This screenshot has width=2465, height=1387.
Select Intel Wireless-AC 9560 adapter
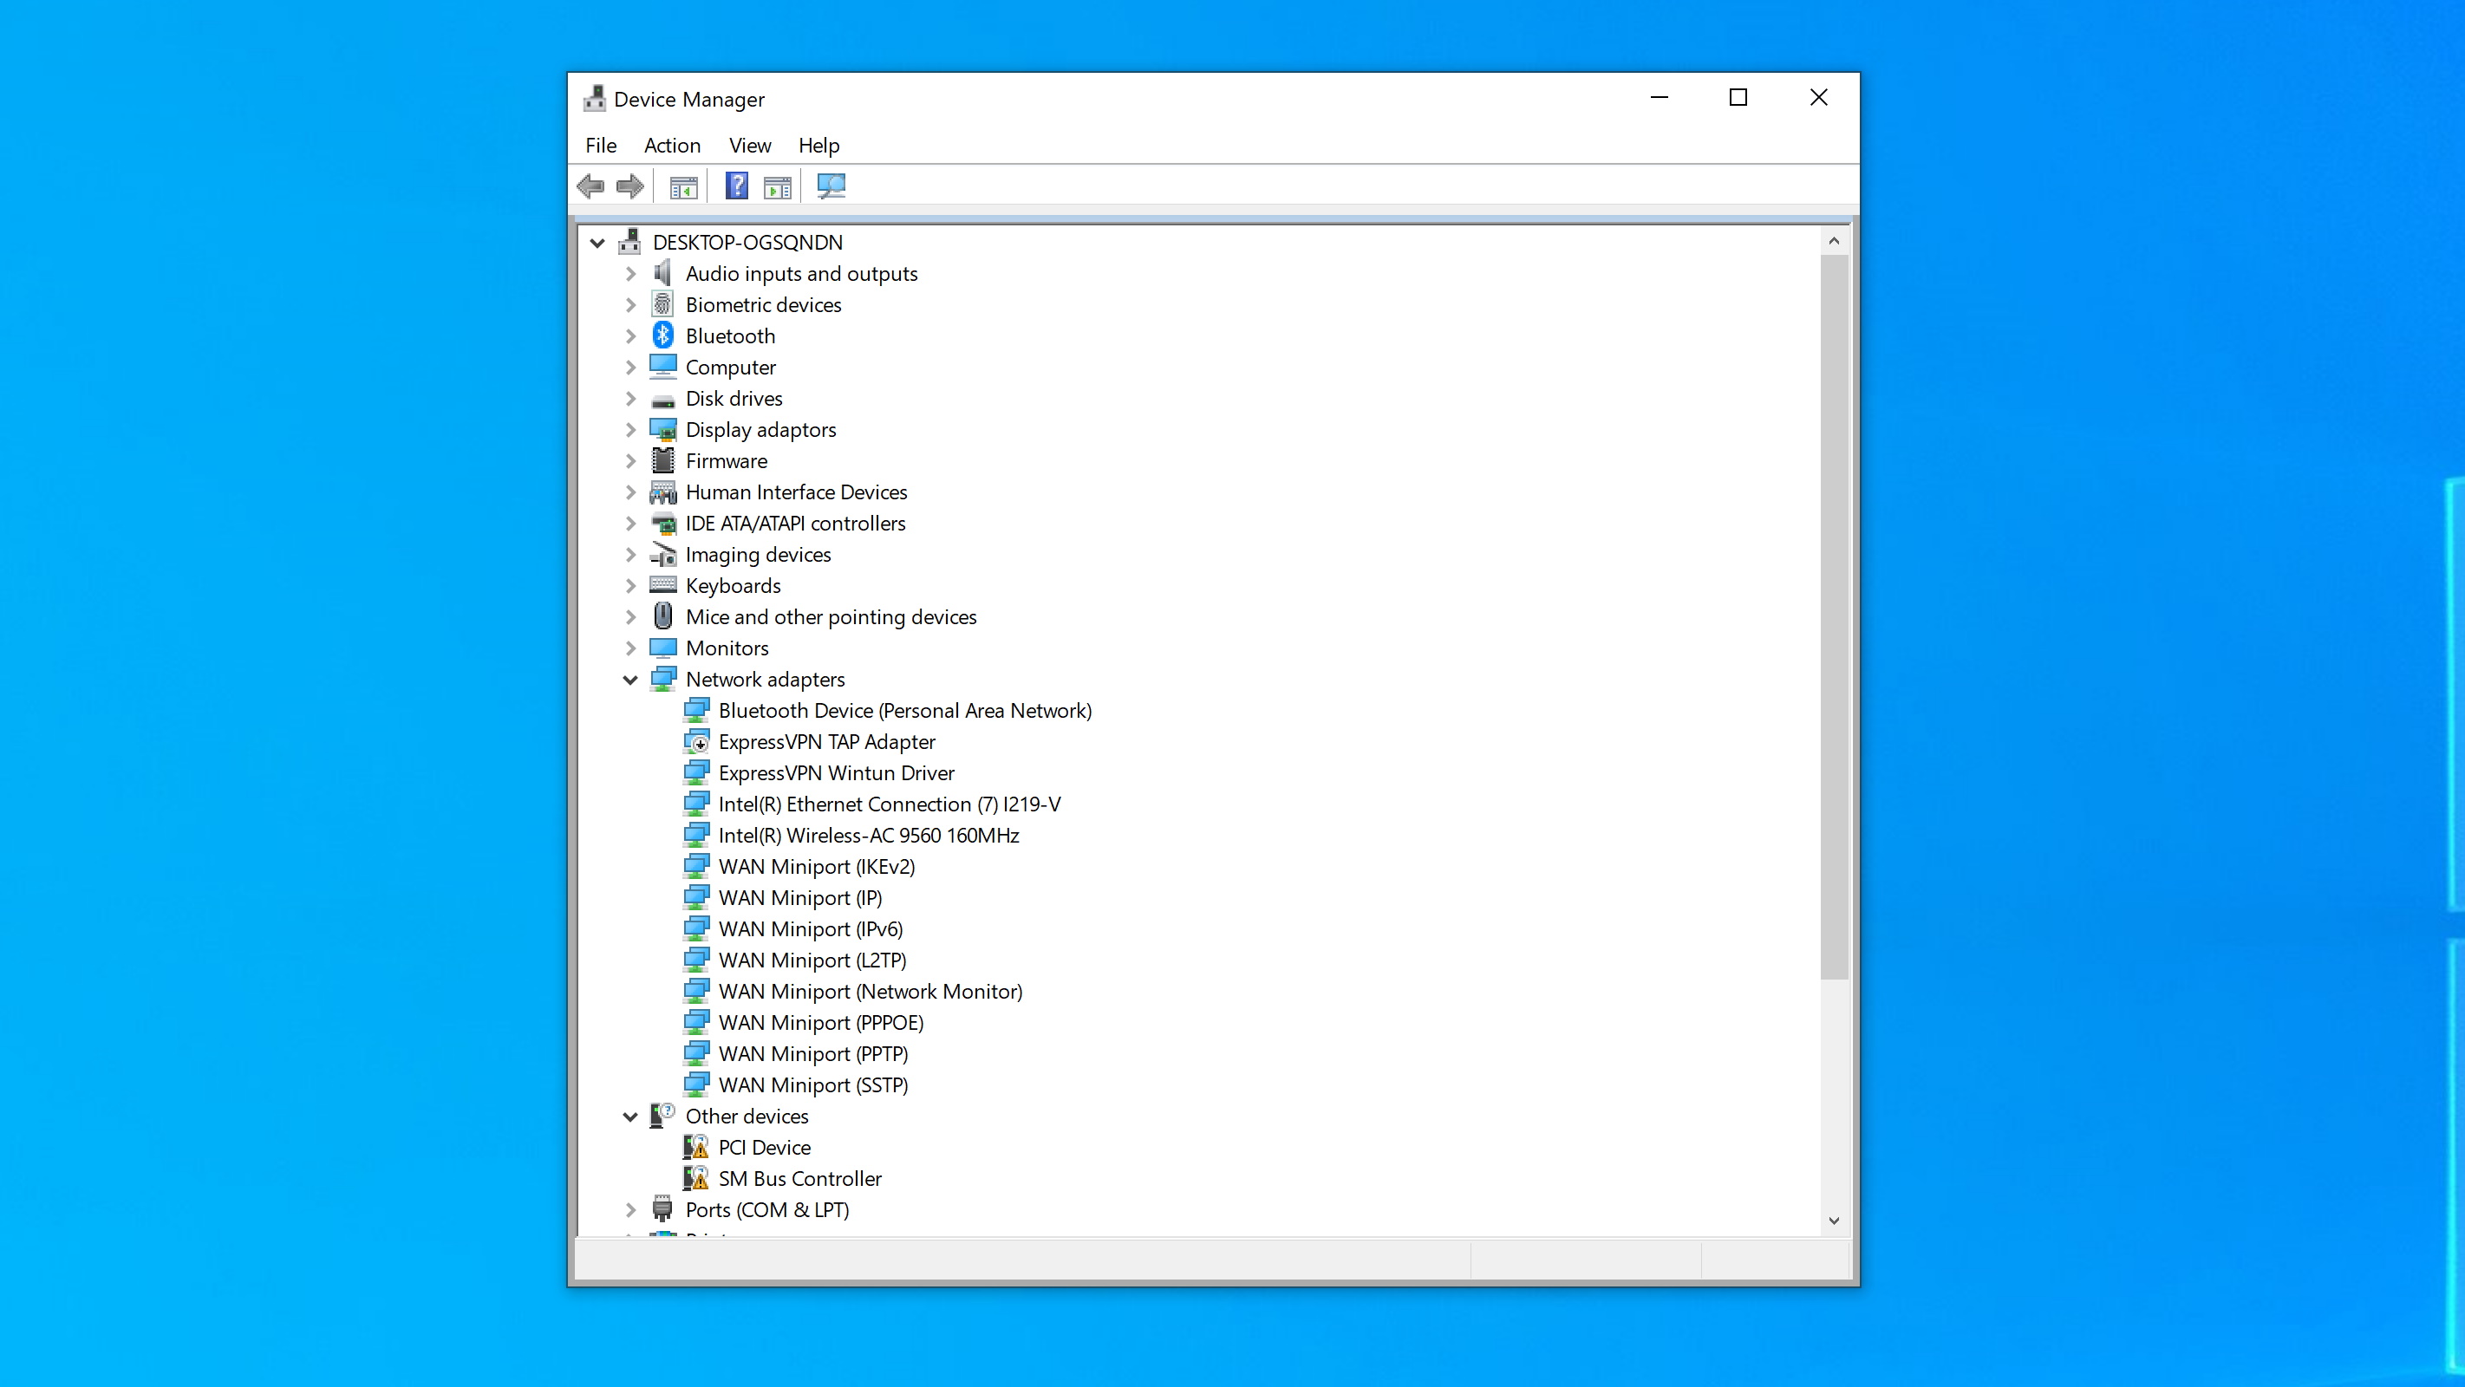869,833
